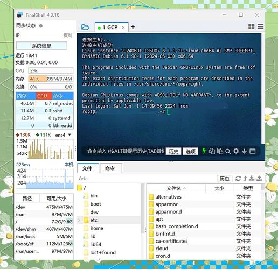This screenshot has width=278, height=269.
Task: Click the FinalShell app icon in title bar
Action: (x=20, y=15)
